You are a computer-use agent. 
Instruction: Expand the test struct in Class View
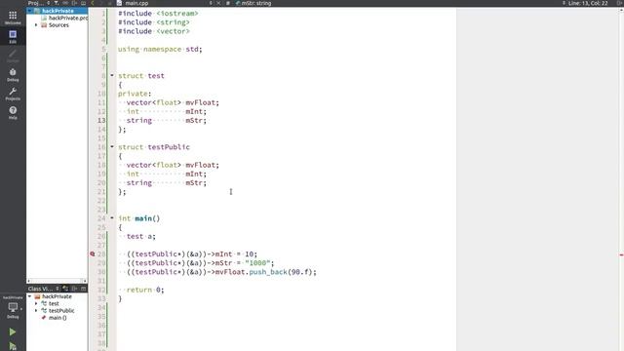[36, 303]
